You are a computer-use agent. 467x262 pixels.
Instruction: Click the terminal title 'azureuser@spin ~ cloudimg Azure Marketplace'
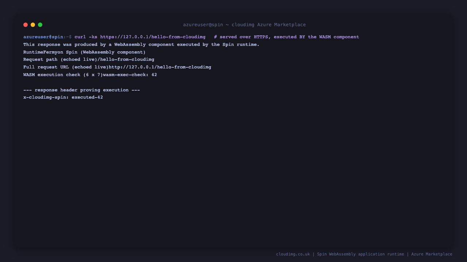244,25
